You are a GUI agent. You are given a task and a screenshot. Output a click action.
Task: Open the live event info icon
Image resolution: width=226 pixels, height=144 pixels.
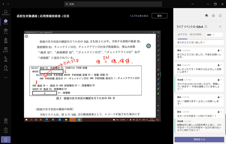(220, 15)
